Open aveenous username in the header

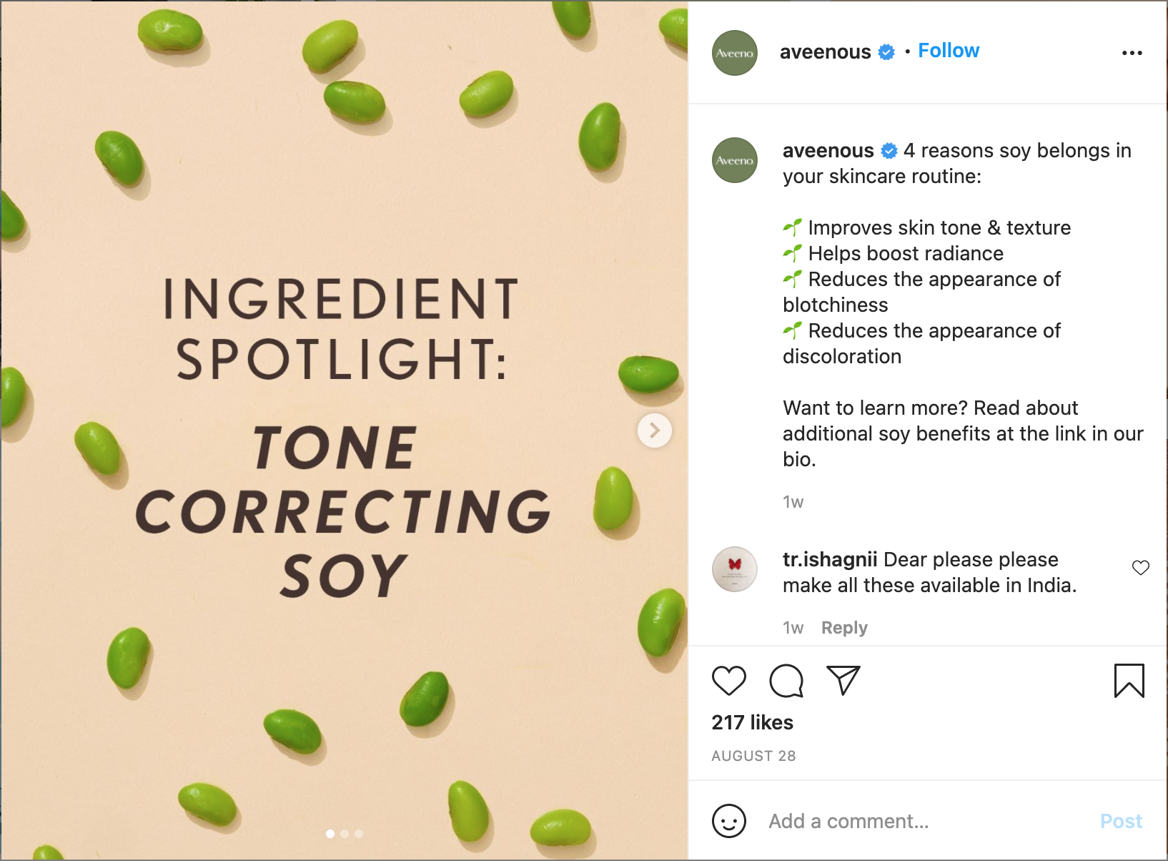(x=825, y=52)
